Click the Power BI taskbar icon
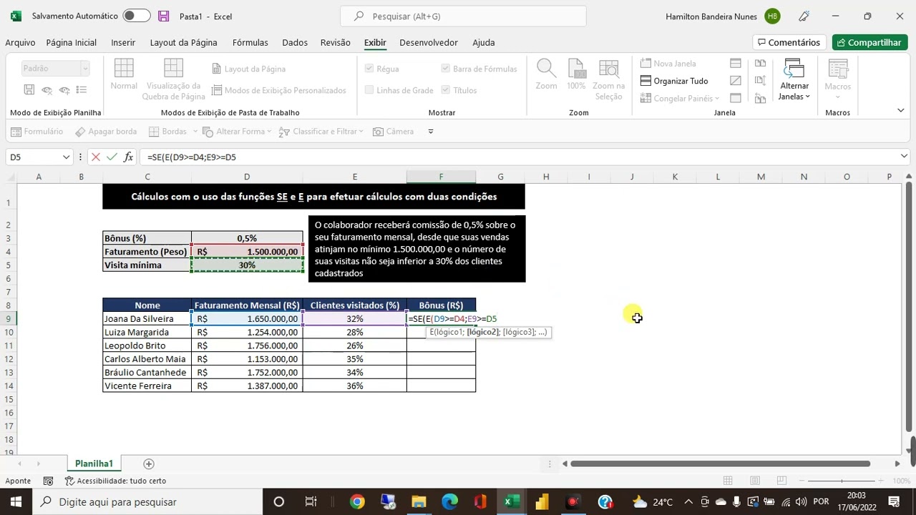 (542, 501)
